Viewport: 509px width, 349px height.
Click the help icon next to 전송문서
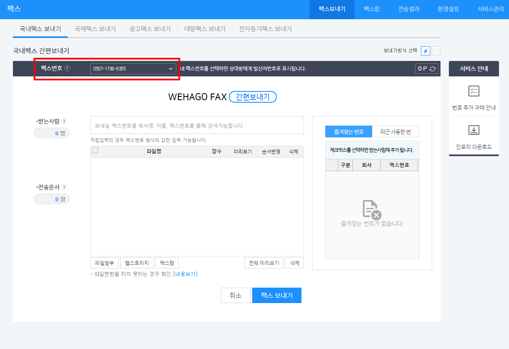point(64,187)
